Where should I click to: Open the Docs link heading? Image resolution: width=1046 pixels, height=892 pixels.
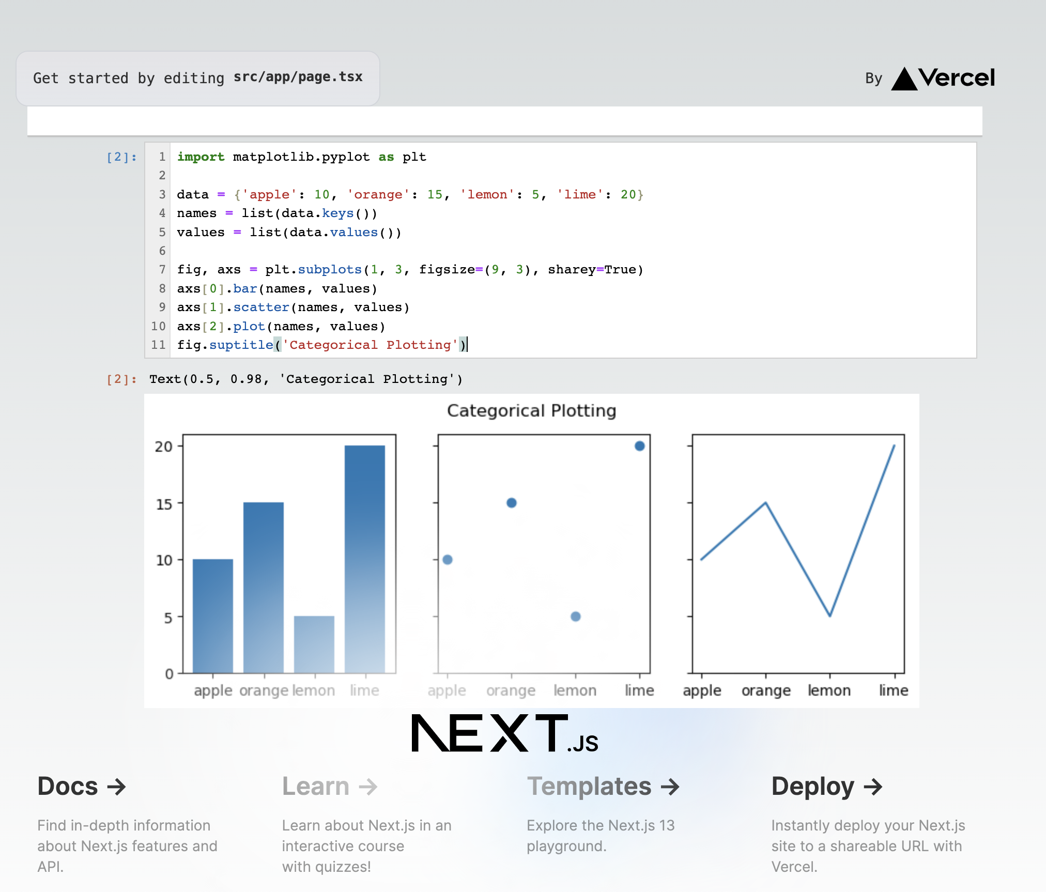pyautogui.click(x=68, y=787)
